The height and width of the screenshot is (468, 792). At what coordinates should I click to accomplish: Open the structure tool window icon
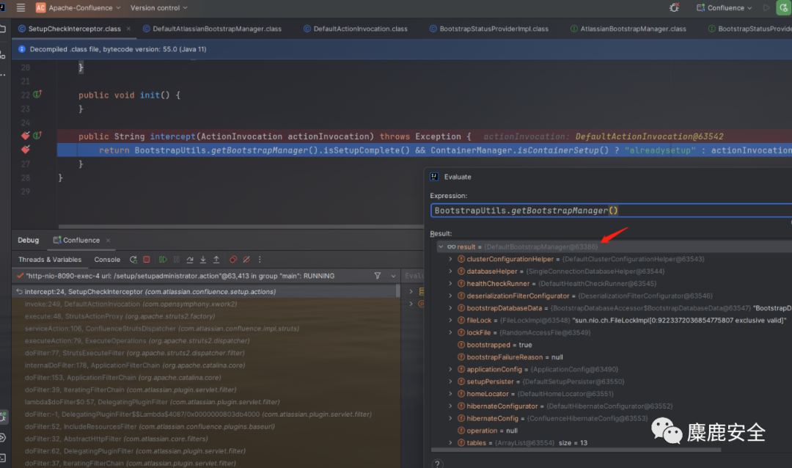2,54
